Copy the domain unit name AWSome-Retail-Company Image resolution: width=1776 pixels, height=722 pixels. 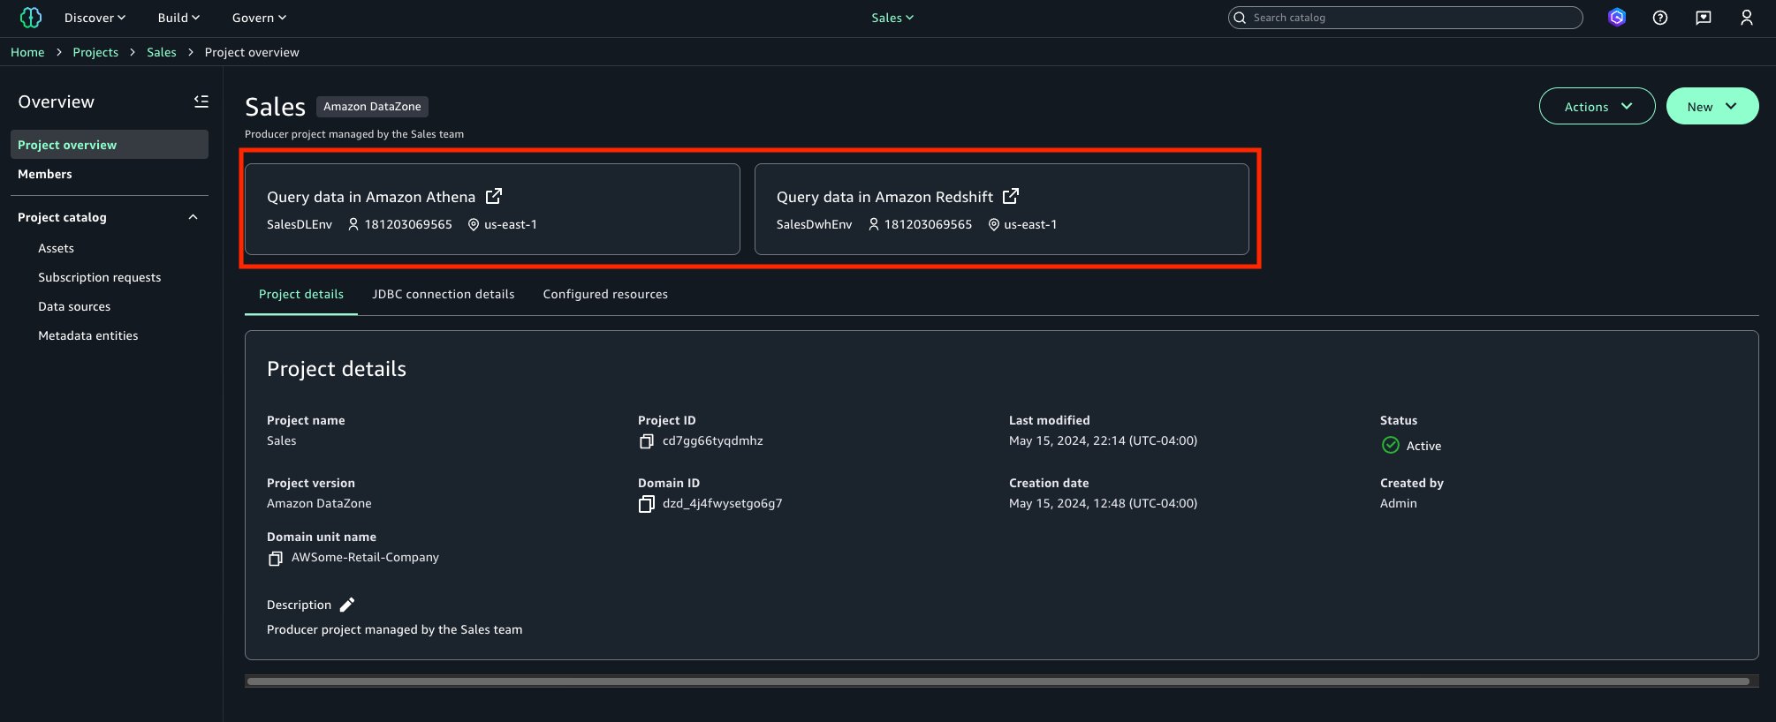pyautogui.click(x=275, y=558)
